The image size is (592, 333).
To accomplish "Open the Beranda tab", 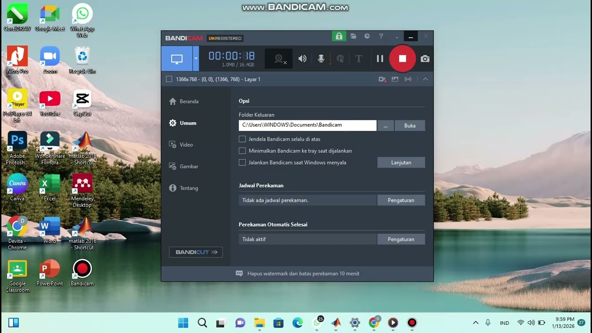I will point(184,101).
